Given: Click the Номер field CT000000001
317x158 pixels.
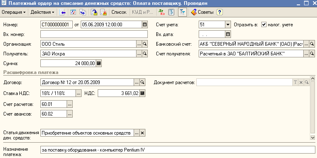Looking at the screenshot, I should point(57,25).
